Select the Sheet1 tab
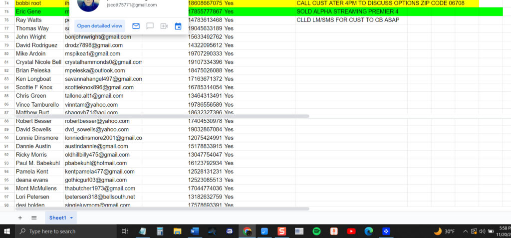Image resolution: width=511 pixels, height=238 pixels. 57,218
